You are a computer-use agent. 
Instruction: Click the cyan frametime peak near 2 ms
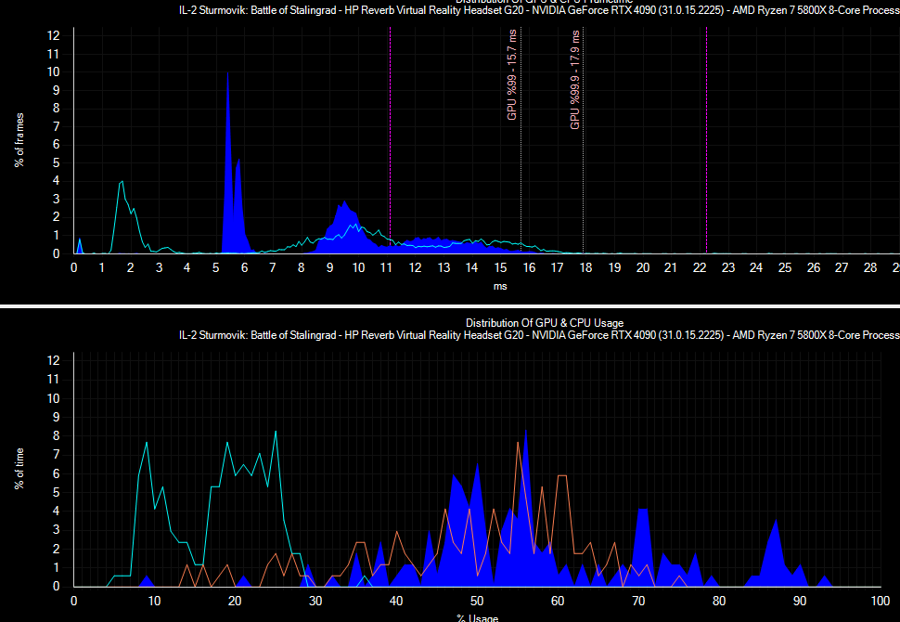(x=121, y=184)
